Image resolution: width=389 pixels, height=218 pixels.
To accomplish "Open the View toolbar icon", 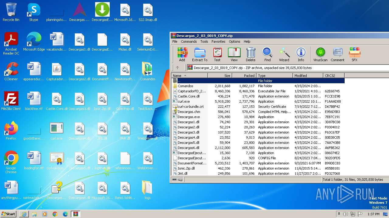I will 234,54.
